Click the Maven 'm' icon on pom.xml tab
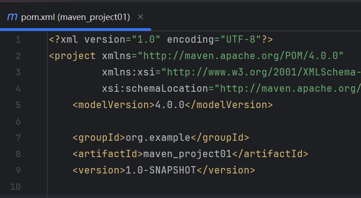Screen dimensions: 361x198 12,17
